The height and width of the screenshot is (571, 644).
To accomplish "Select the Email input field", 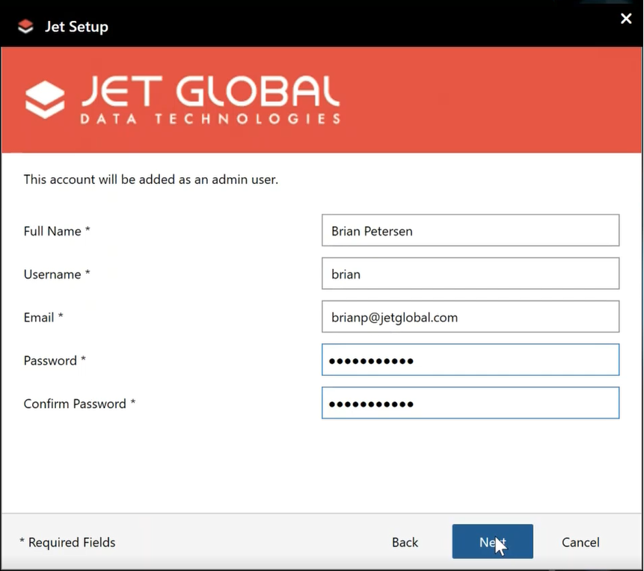I will (470, 316).
